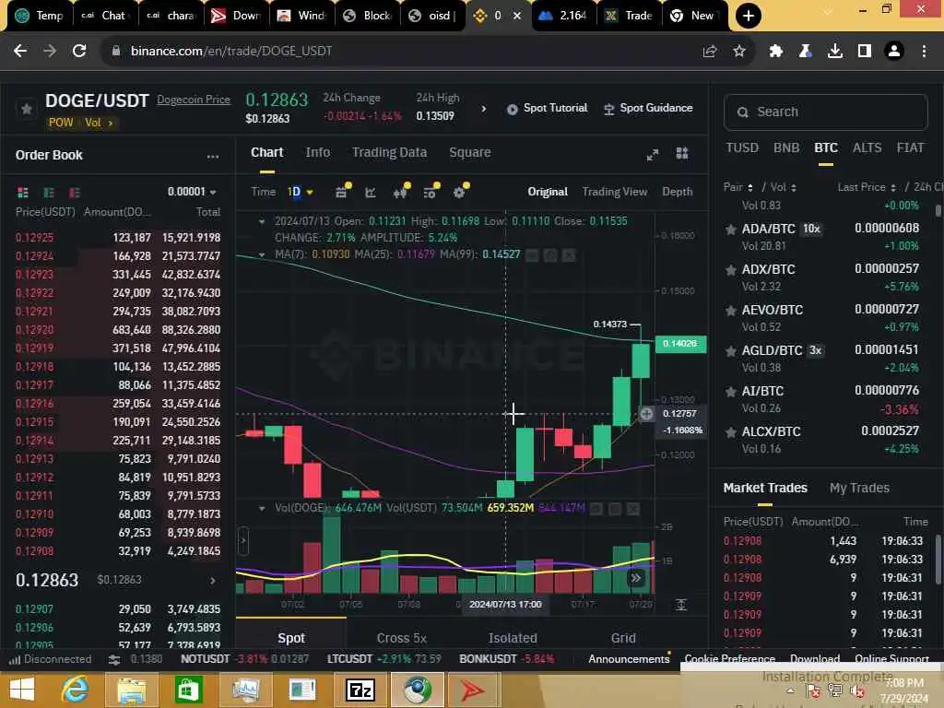Image resolution: width=944 pixels, height=708 pixels.
Task: Click the plus icon at price 0.12757
Action: [646, 414]
